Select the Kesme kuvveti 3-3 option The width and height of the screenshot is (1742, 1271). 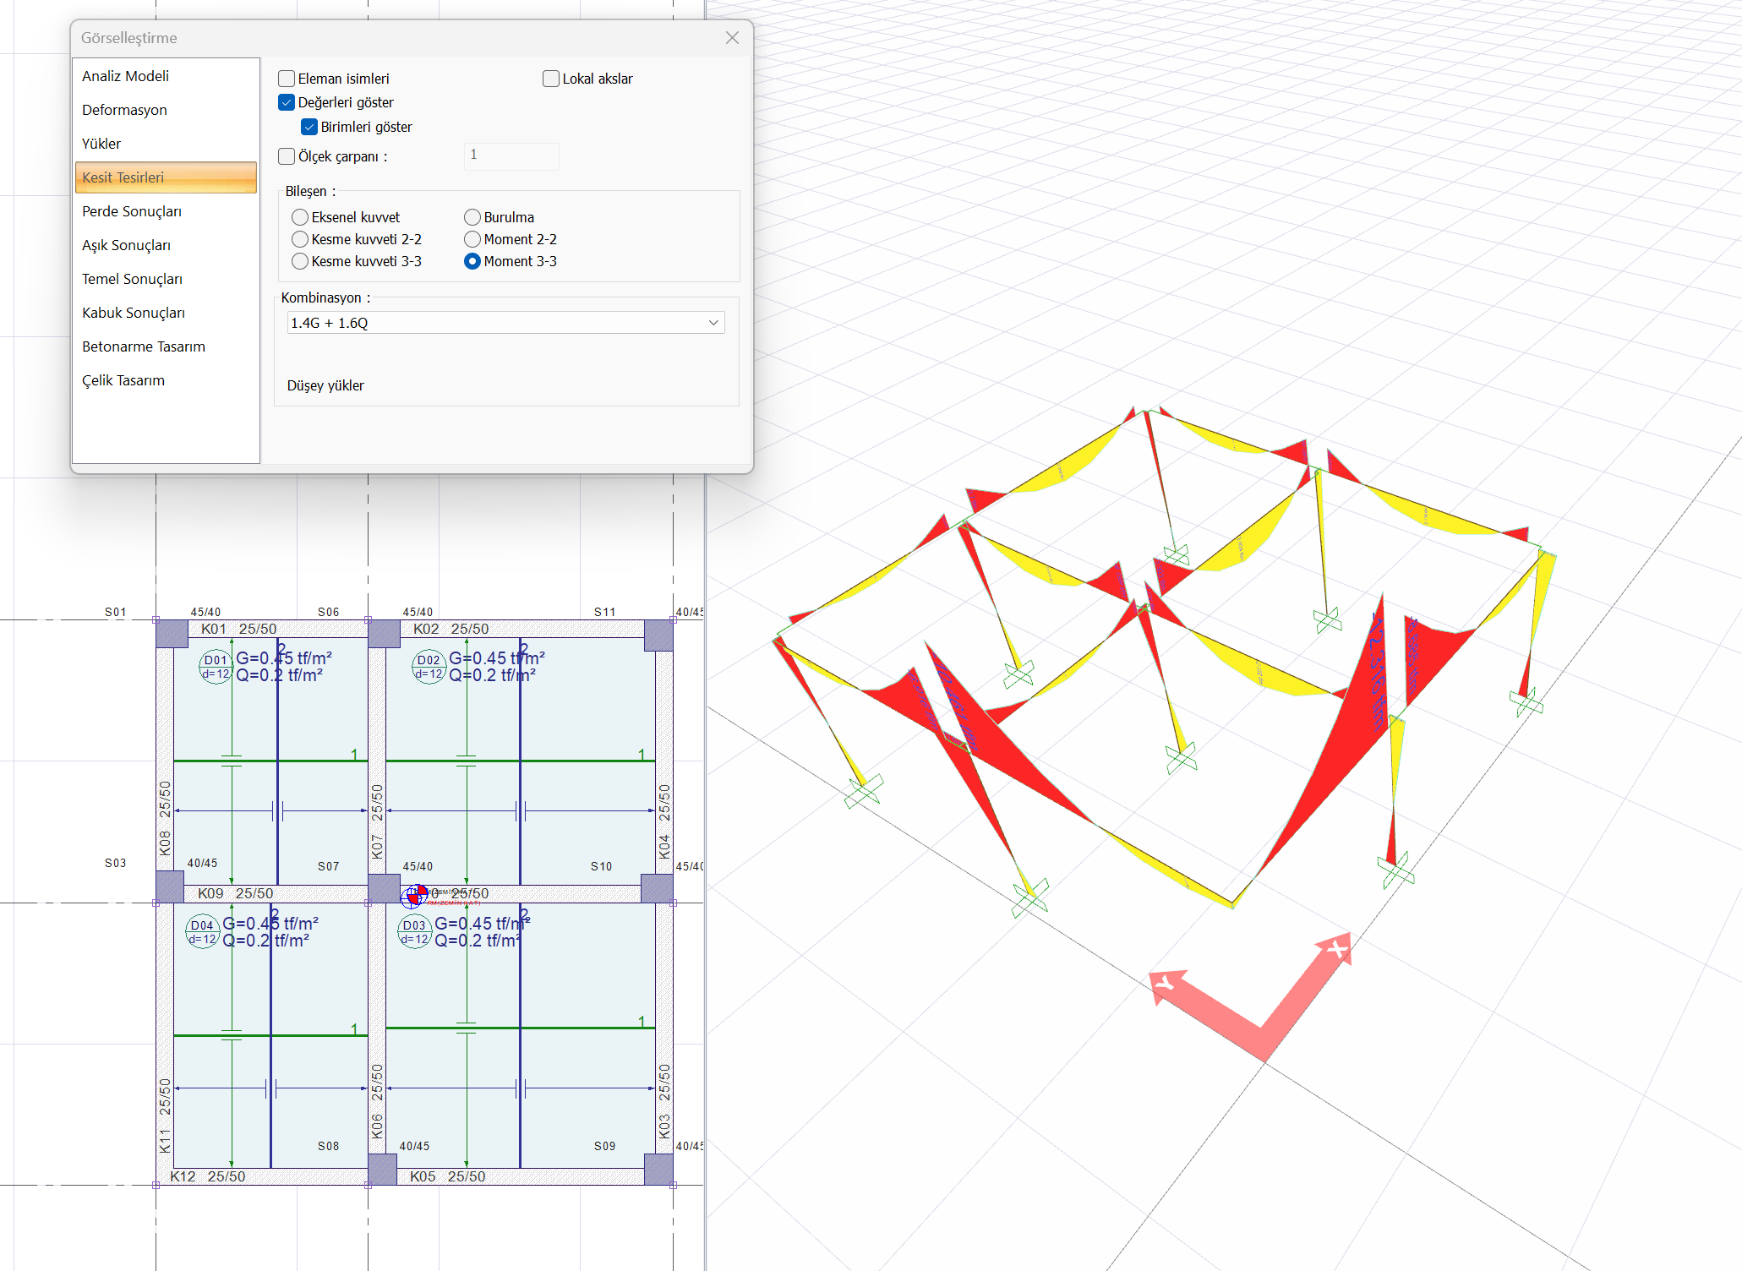[x=300, y=261]
